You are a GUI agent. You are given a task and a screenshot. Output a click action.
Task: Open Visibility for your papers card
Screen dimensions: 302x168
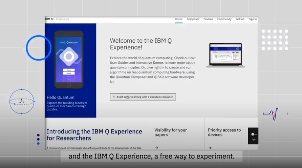(x=177, y=134)
